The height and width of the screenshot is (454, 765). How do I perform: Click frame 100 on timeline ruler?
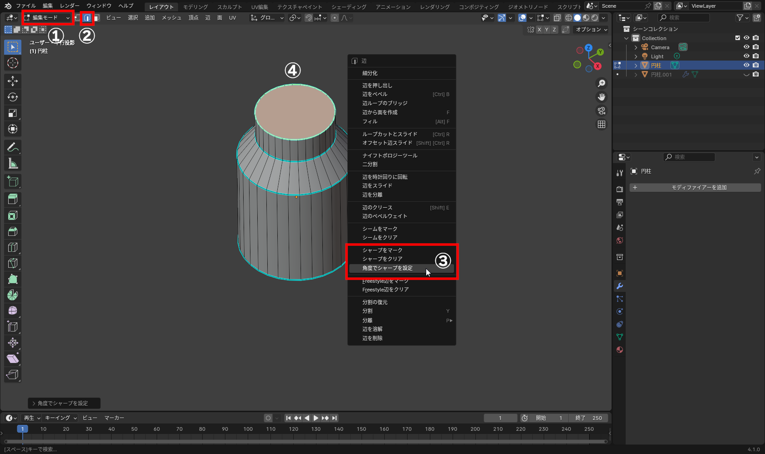point(248,429)
